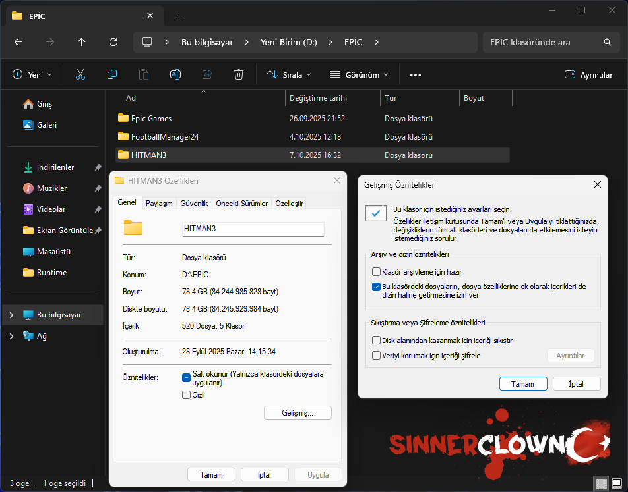Enable 'Veriyi korumak için içeriği şifrele'

click(377, 356)
